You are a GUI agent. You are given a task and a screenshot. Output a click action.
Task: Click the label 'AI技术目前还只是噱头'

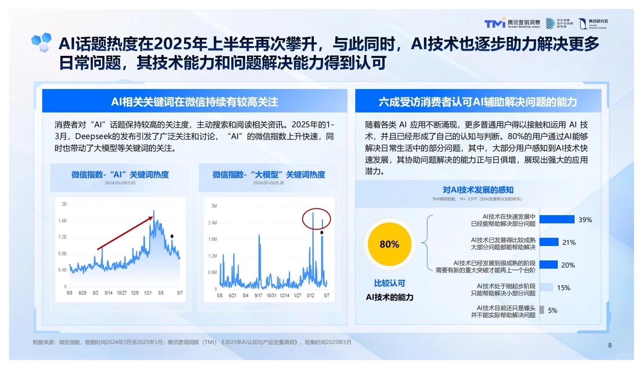(x=506, y=308)
